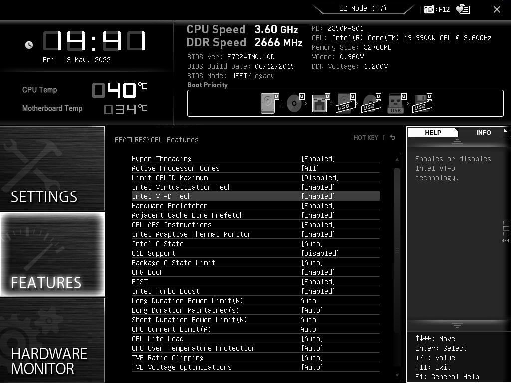Switch to EZ Mode (F7)
The image size is (511, 383).
click(363, 9)
